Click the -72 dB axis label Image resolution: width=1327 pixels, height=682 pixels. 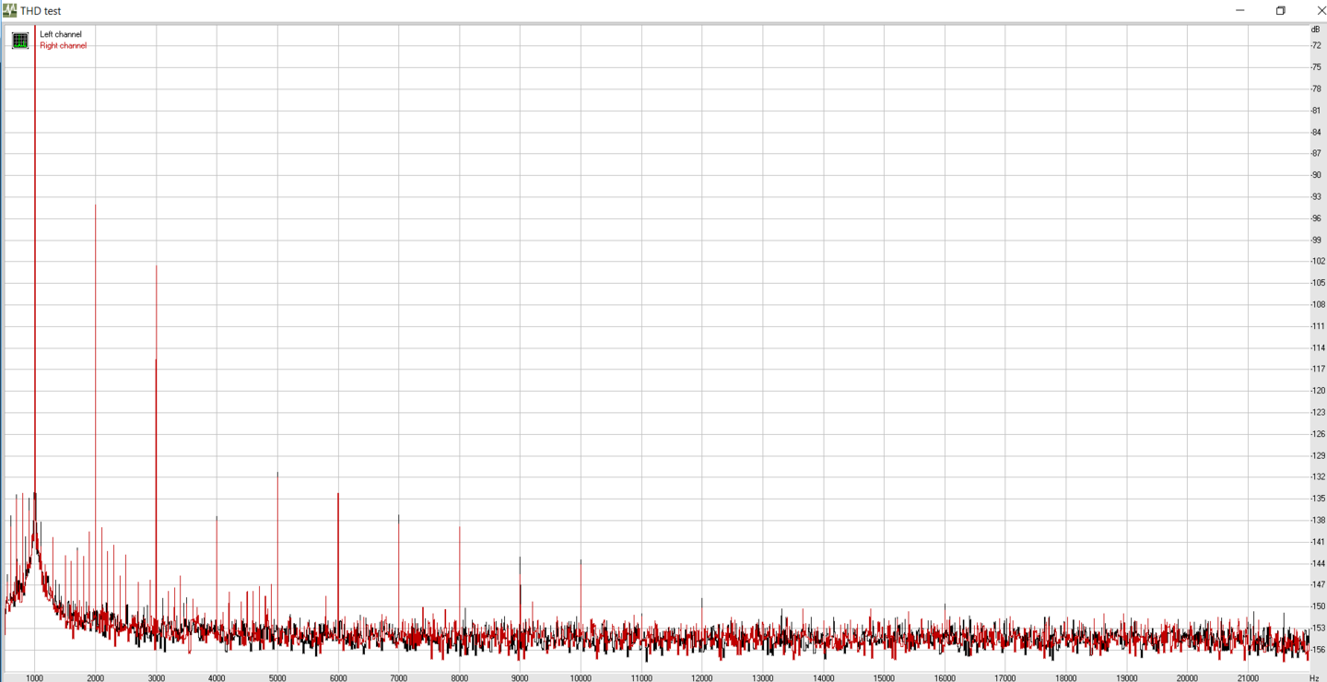click(x=1317, y=46)
